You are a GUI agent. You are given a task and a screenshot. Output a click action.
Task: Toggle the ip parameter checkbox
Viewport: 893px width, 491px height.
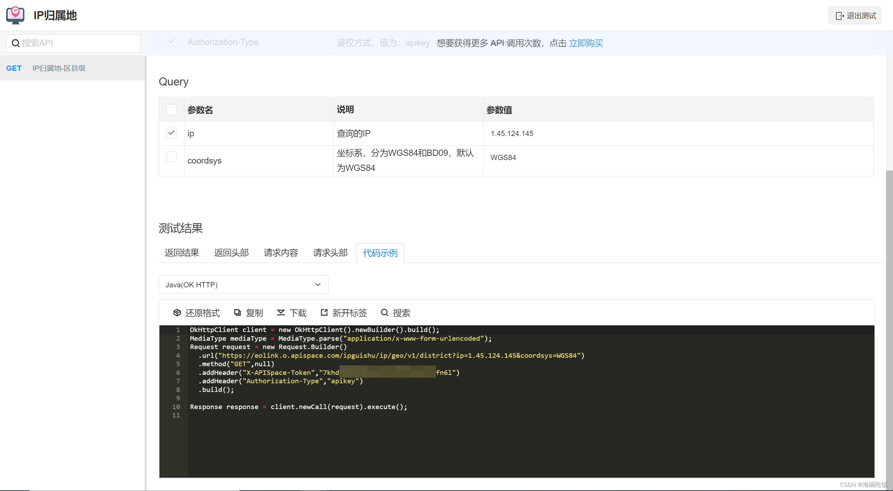[172, 133]
